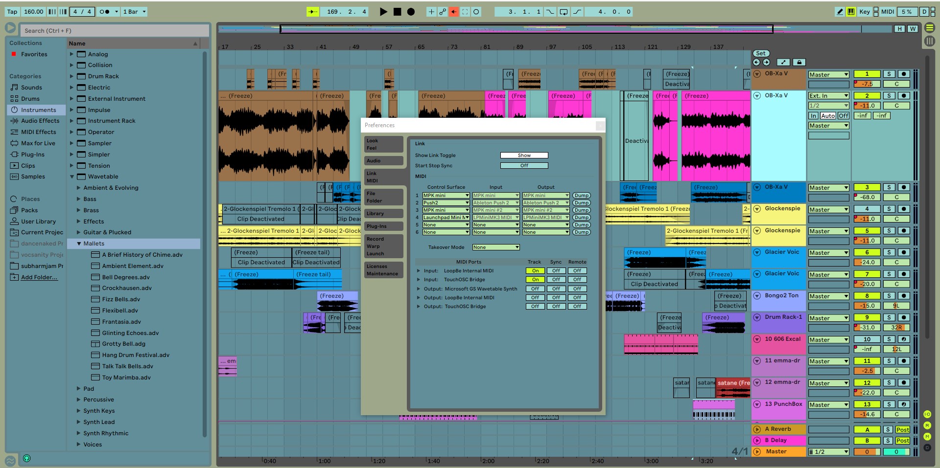Open the Audio preferences tab
The image size is (940, 468).
pos(383,161)
